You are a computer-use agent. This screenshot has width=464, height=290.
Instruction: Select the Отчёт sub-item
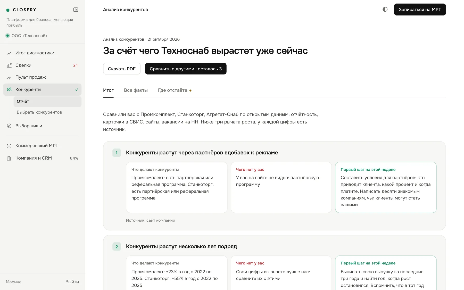pyautogui.click(x=47, y=102)
